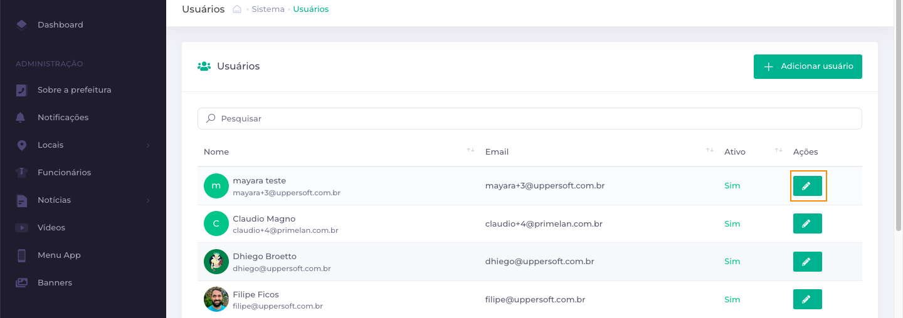903x318 pixels.
Task: Click the Locais map pin icon
Action: click(x=21, y=145)
